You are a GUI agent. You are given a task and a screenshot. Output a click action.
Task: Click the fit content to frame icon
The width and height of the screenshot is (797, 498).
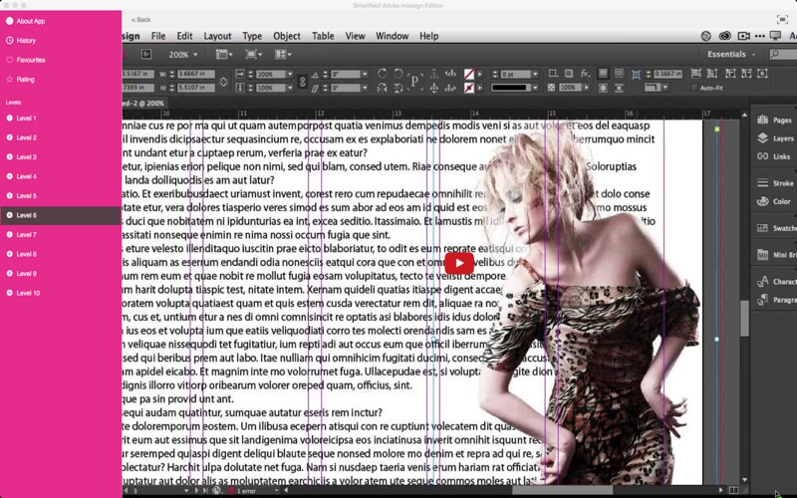tap(730, 74)
